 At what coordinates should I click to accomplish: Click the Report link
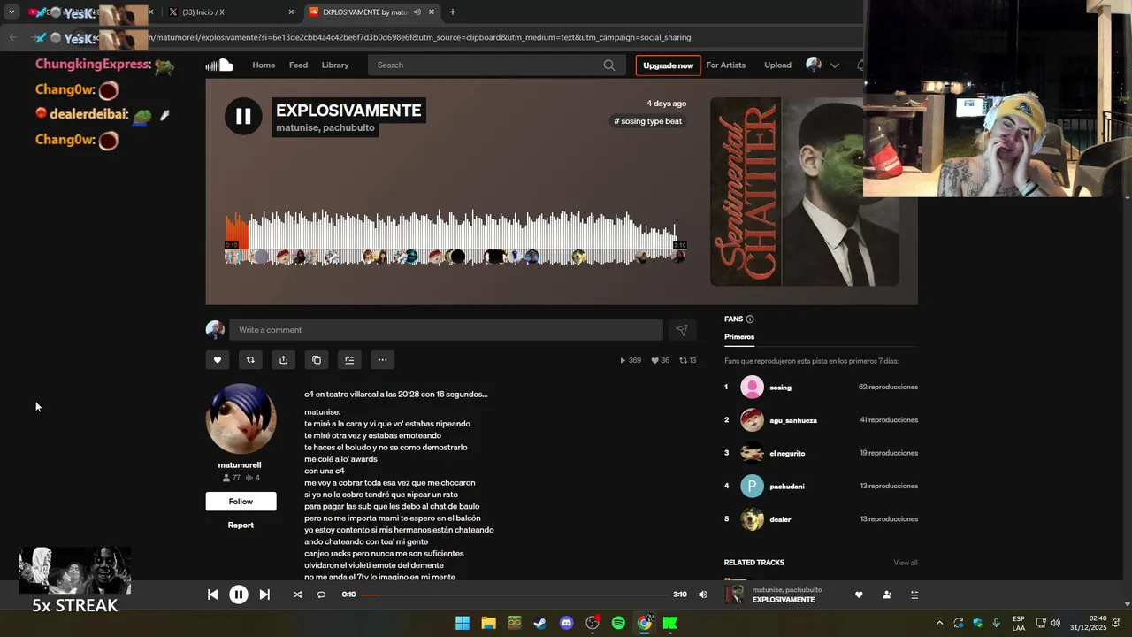pyautogui.click(x=241, y=525)
